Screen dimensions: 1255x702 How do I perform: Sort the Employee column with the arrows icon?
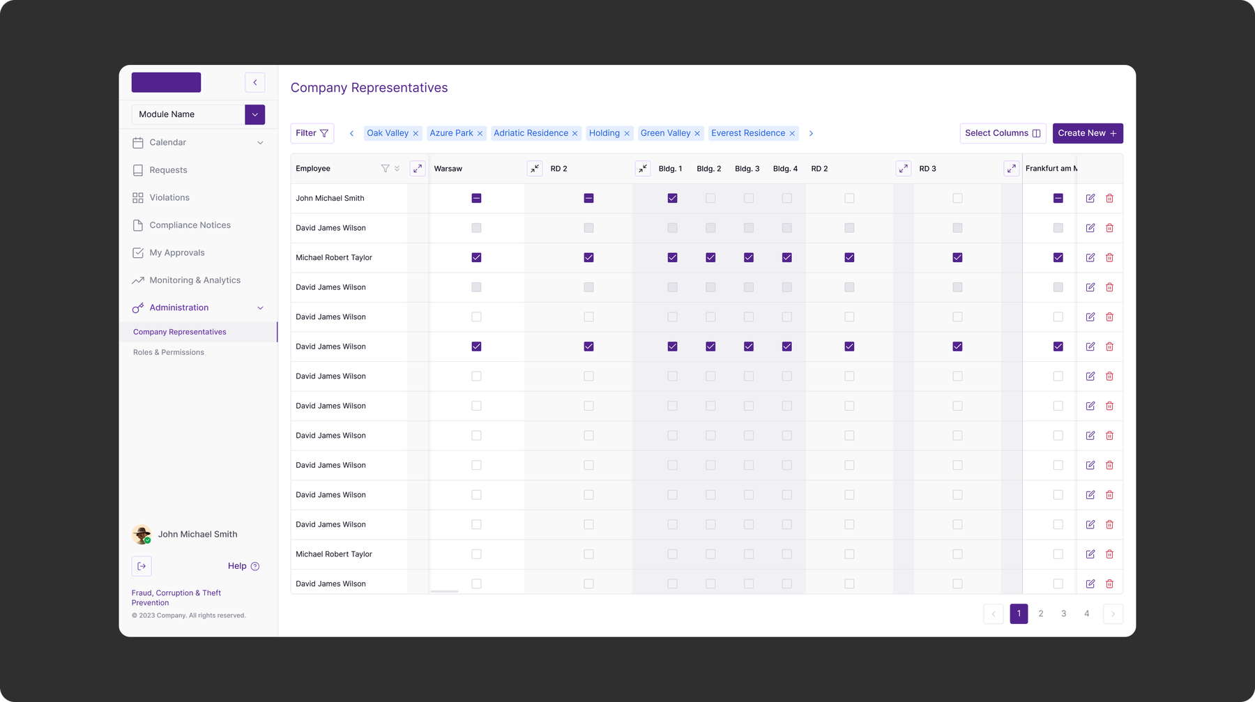(397, 169)
